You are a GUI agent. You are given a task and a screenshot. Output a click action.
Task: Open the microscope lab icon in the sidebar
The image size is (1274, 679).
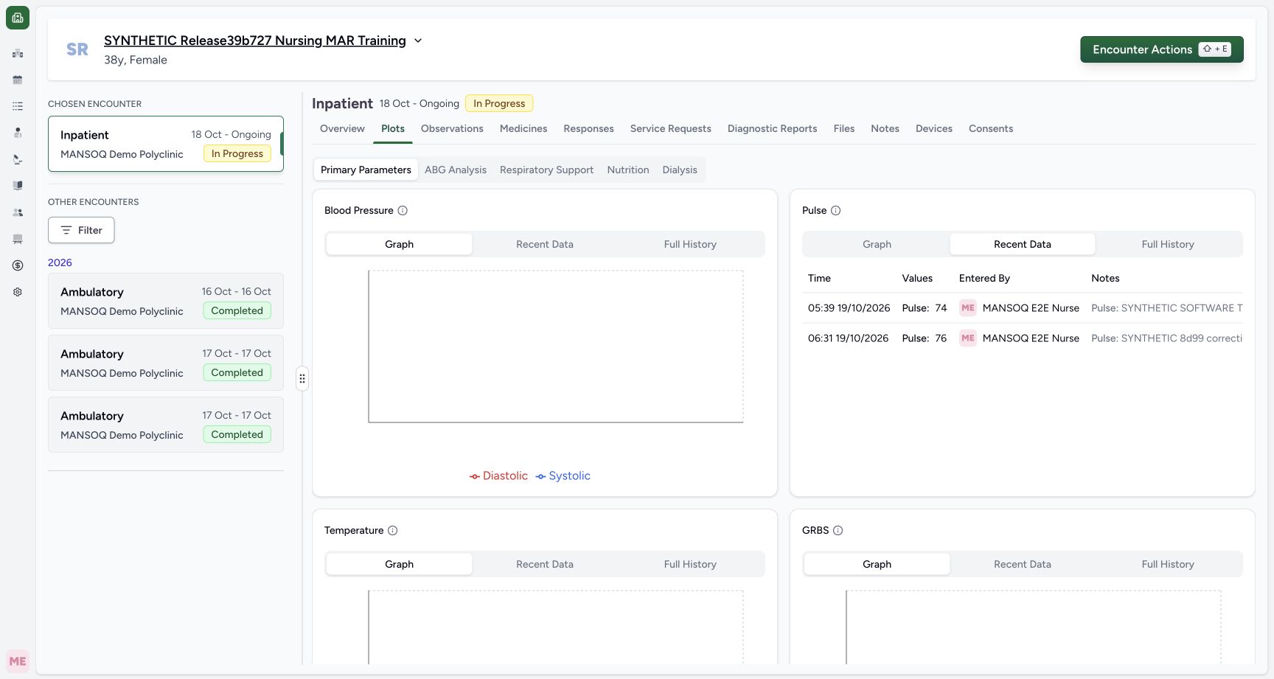18,159
